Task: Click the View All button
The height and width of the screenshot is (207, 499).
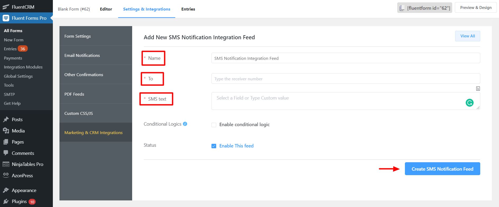Action: click(468, 36)
